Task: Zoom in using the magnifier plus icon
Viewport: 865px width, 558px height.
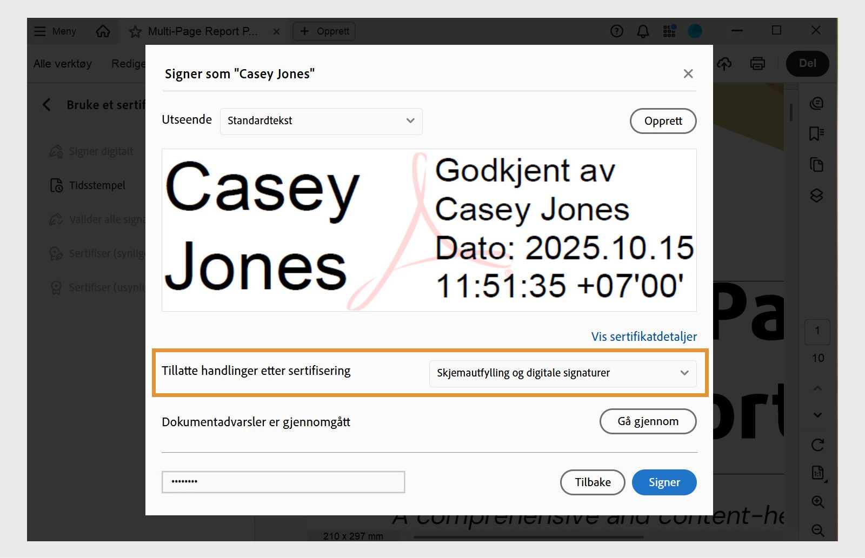Action: tap(817, 501)
